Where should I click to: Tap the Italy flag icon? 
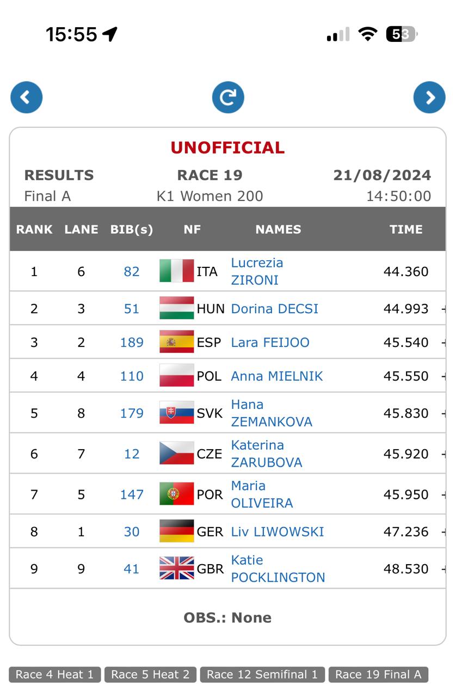tap(176, 271)
